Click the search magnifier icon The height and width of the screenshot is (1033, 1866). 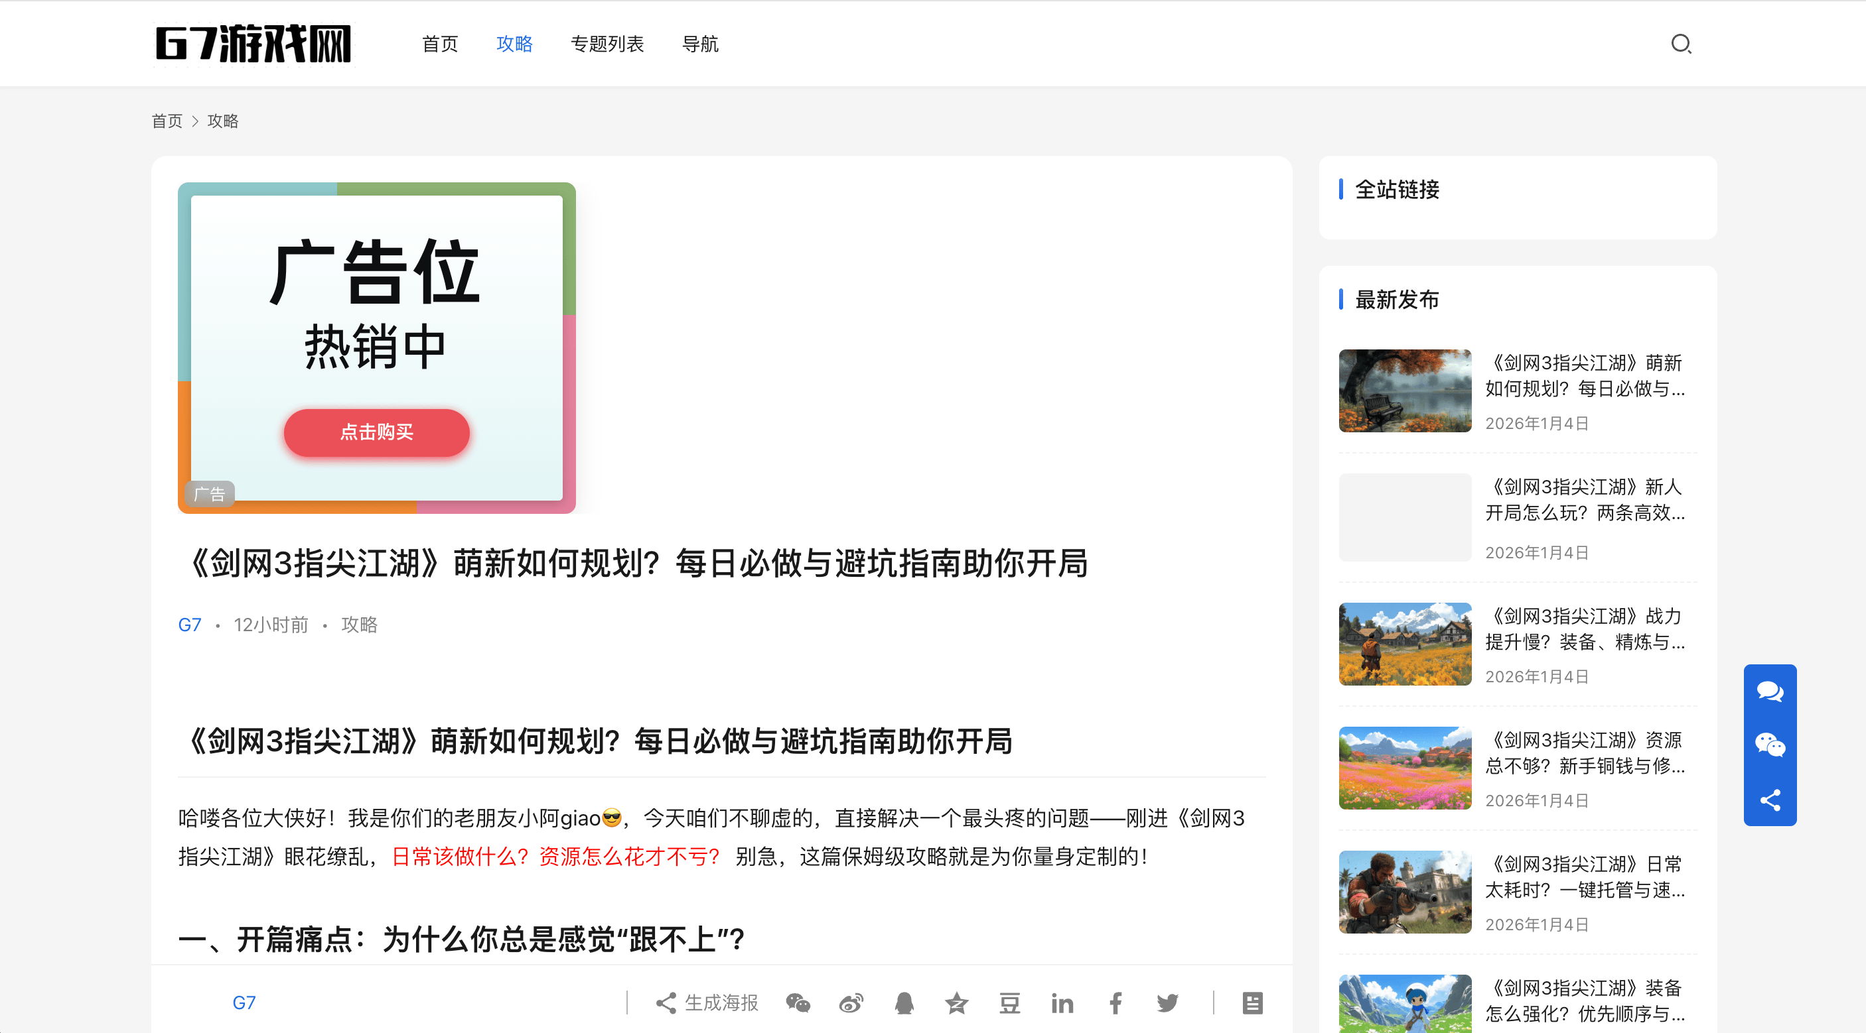coord(1681,44)
